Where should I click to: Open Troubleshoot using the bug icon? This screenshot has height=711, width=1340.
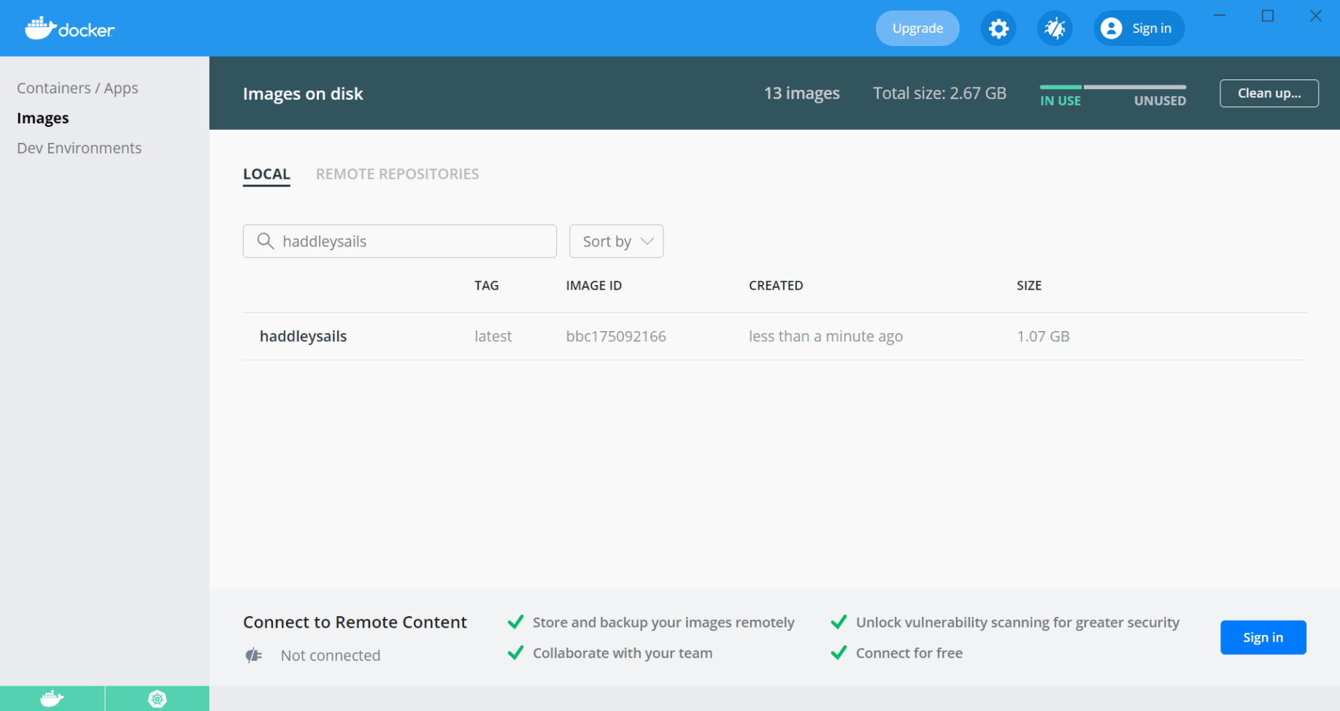[1055, 28]
